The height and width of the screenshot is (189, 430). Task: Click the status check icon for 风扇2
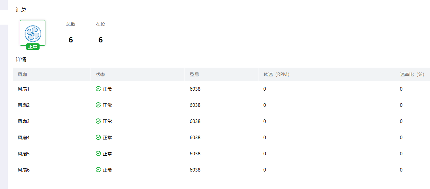point(98,105)
